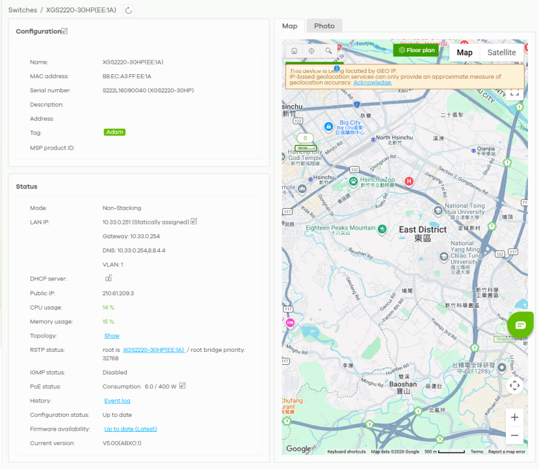Image resolution: width=539 pixels, height=469 pixels.
Task: Click the Baoshan map label
Action: click(403, 388)
